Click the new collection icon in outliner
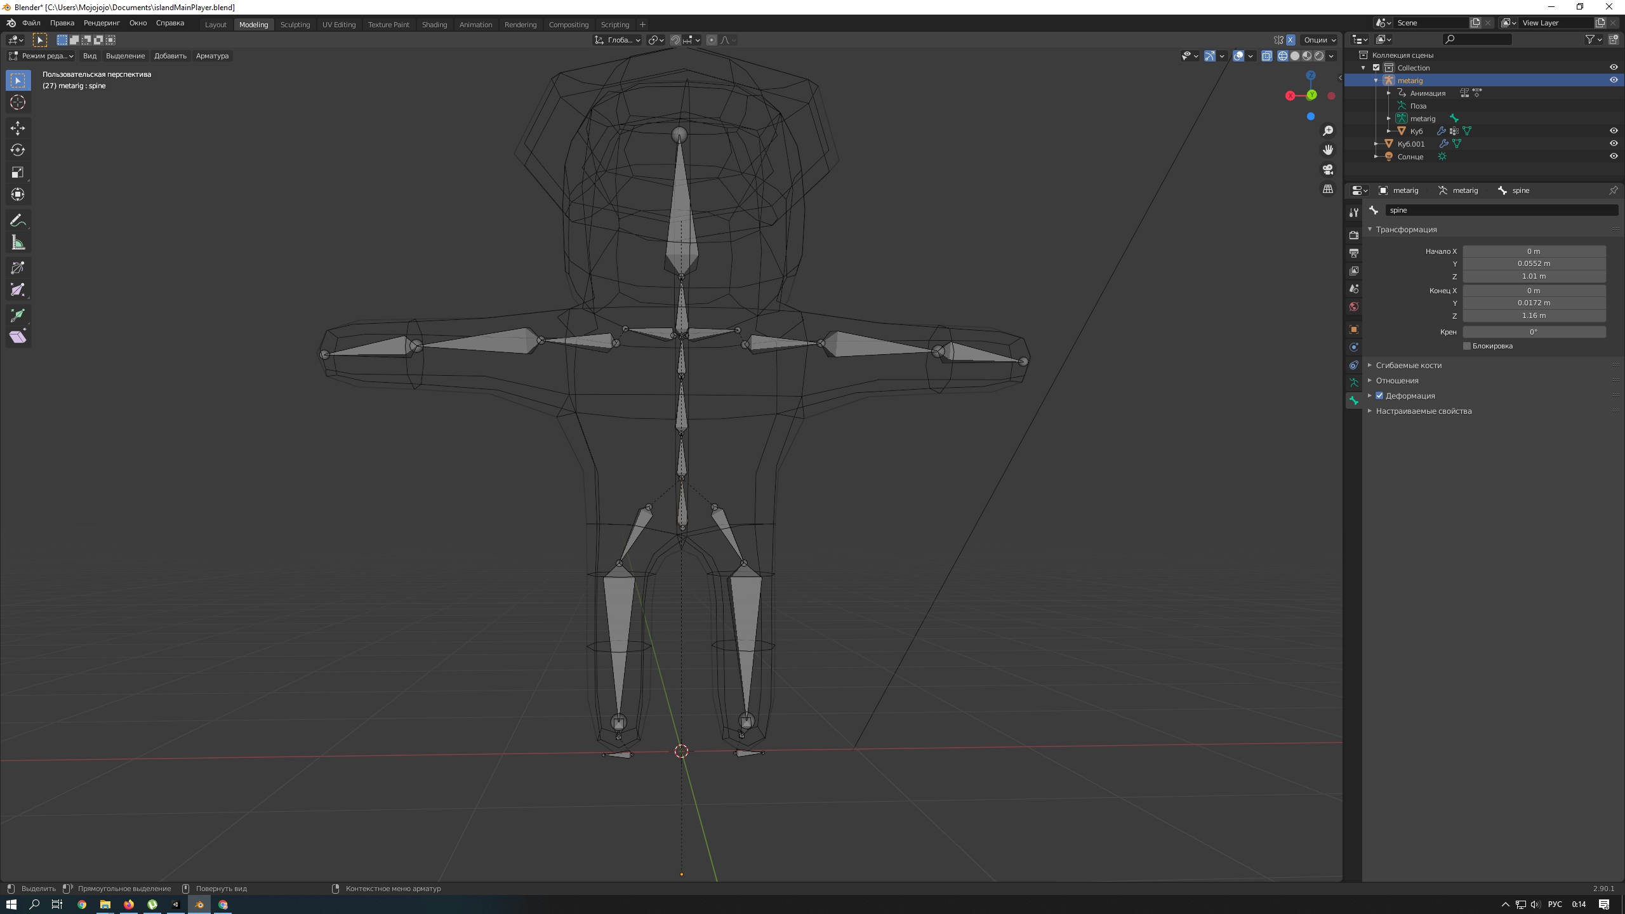This screenshot has height=914, width=1625. 1613,39
